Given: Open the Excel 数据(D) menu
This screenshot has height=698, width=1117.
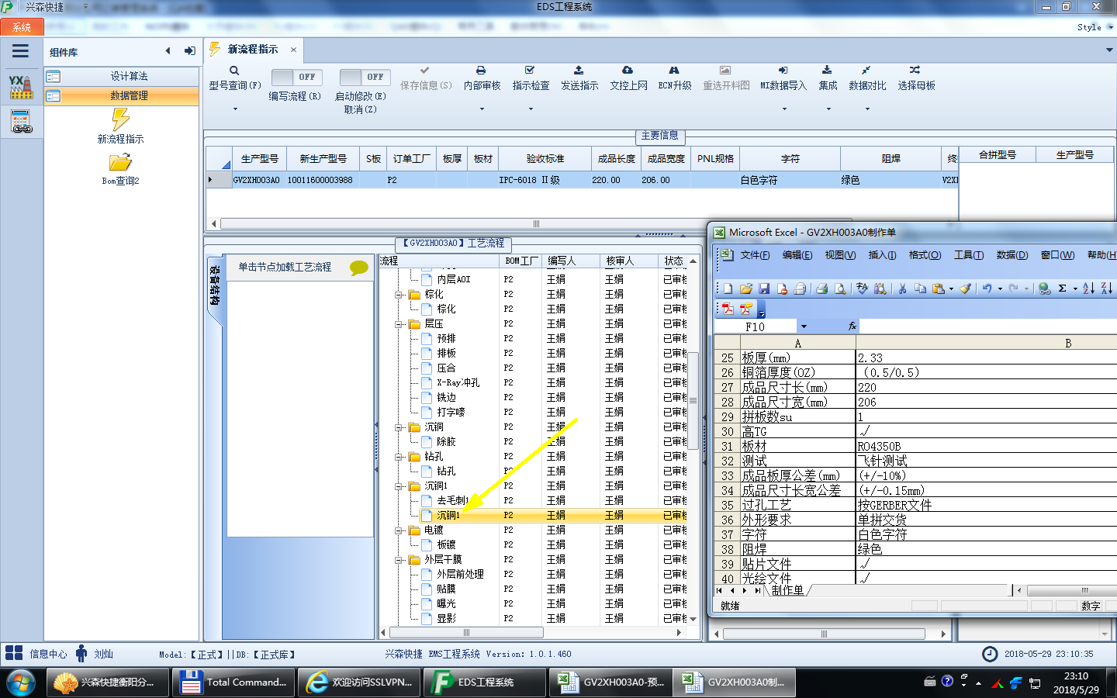Looking at the screenshot, I should tap(1012, 255).
